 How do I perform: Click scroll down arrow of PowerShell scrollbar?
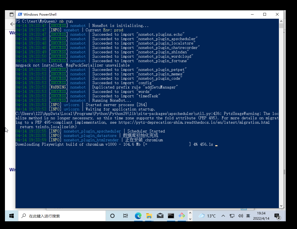pyautogui.click(x=281, y=206)
